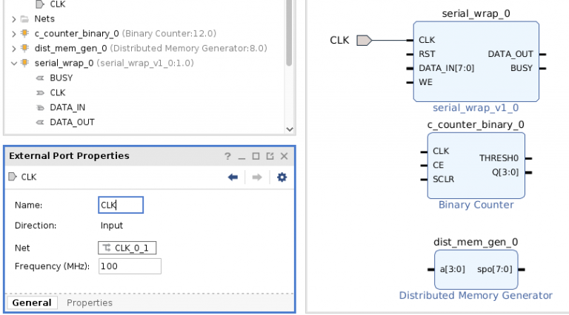Float the External Port Properties panel
This screenshot has height=315, width=569.
(x=270, y=156)
